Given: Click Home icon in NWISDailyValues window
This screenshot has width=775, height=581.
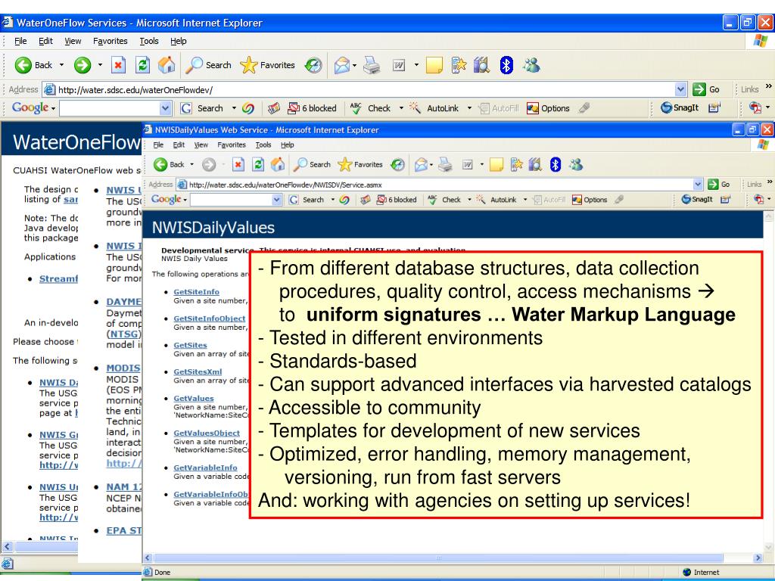Looking at the screenshot, I should [x=278, y=164].
